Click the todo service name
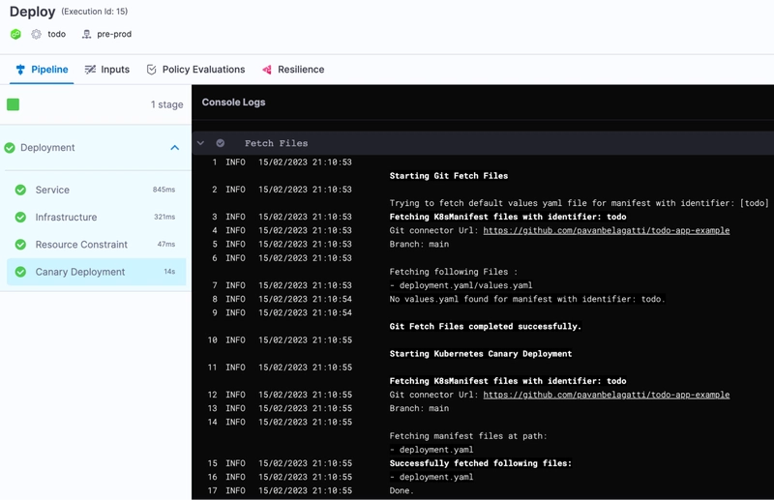This screenshot has height=500, width=774. 57,34
